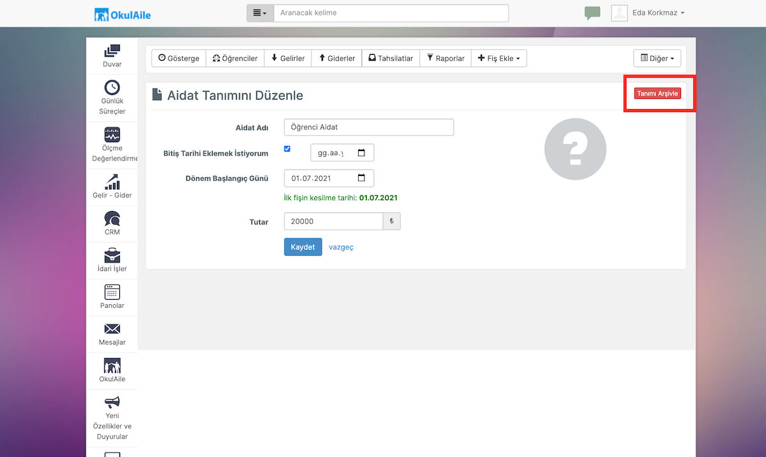Click the Aidat Adı text field
Image resolution: width=766 pixels, height=457 pixels.
point(369,127)
